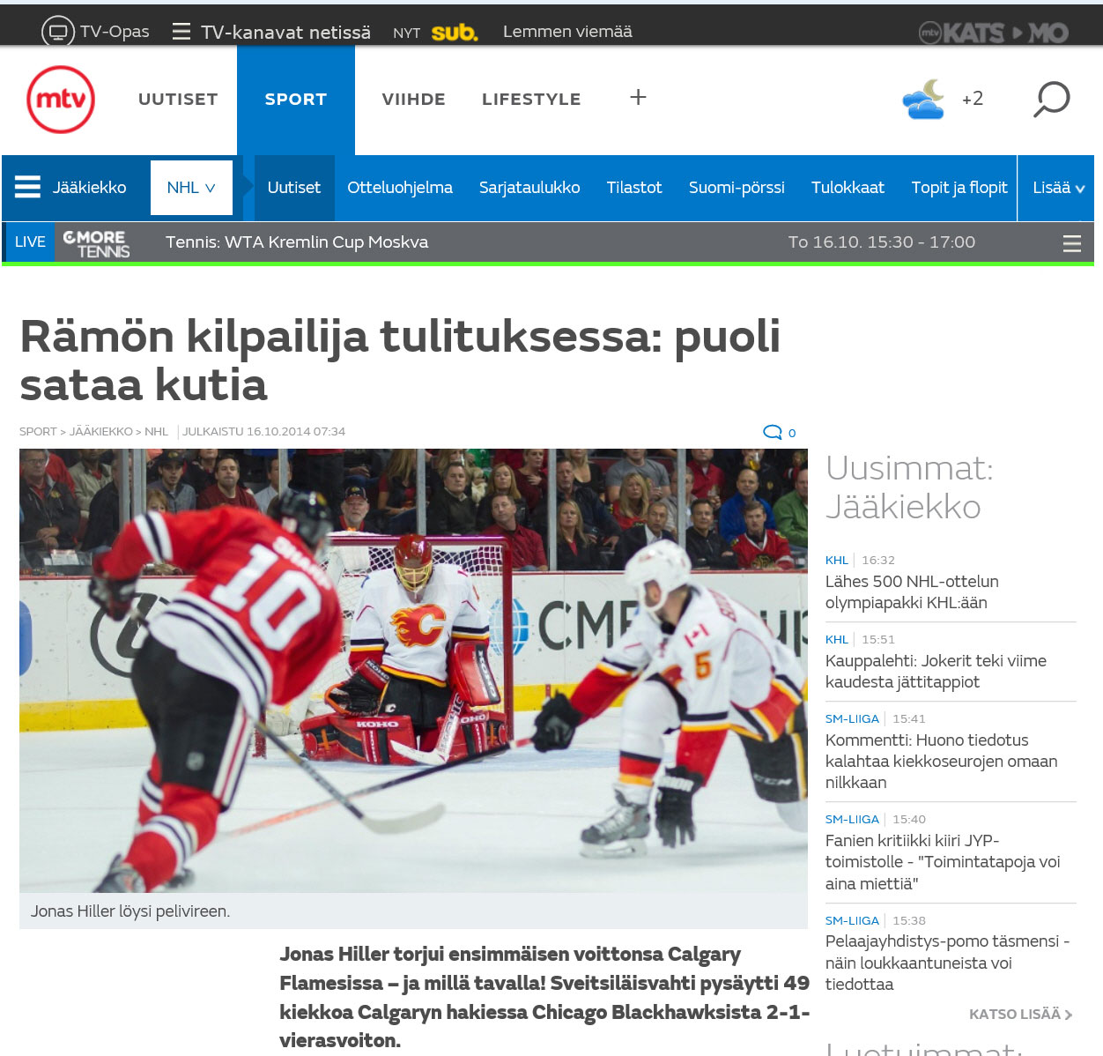Open the live bar list menu icon
This screenshot has width=1103, height=1056.
pyautogui.click(x=1072, y=243)
